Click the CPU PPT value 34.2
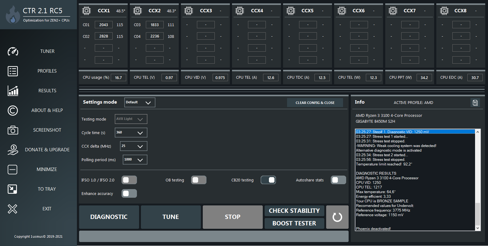488x246 pixels. 424,77
